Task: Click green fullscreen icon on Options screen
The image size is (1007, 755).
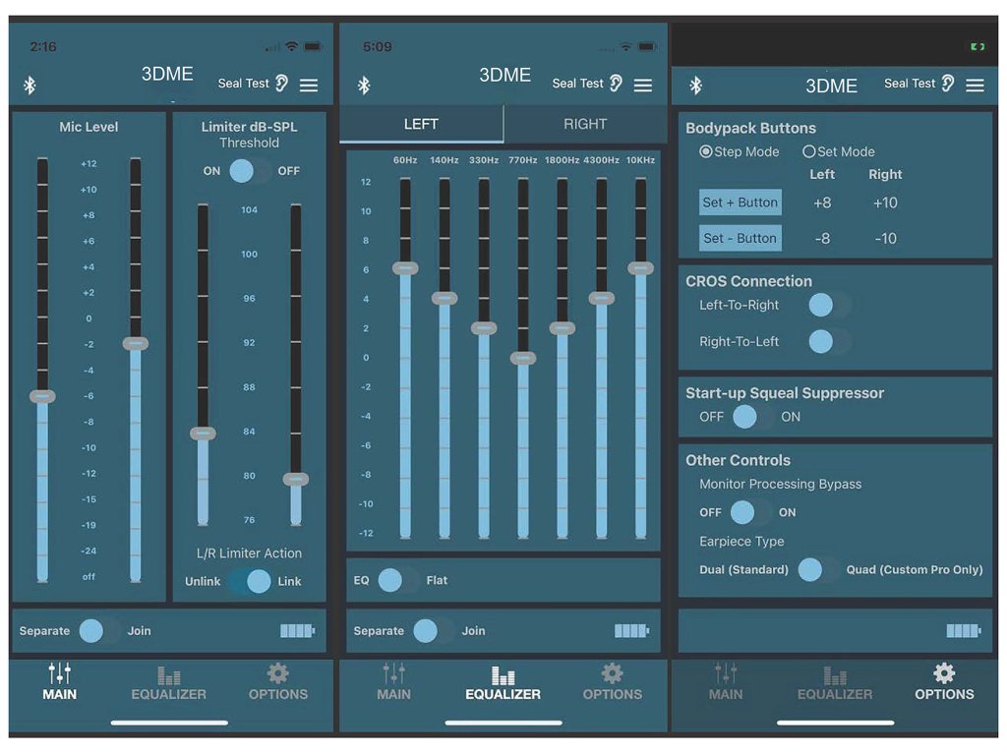Action: pyautogui.click(x=977, y=46)
